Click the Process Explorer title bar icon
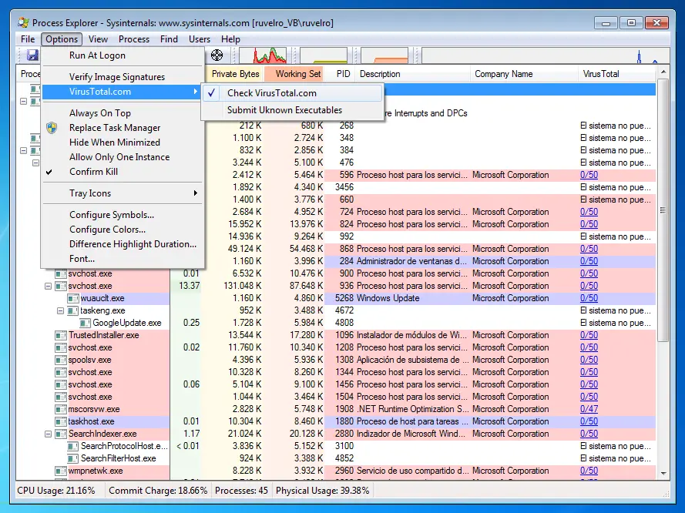685x513 pixels. point(23,22)
